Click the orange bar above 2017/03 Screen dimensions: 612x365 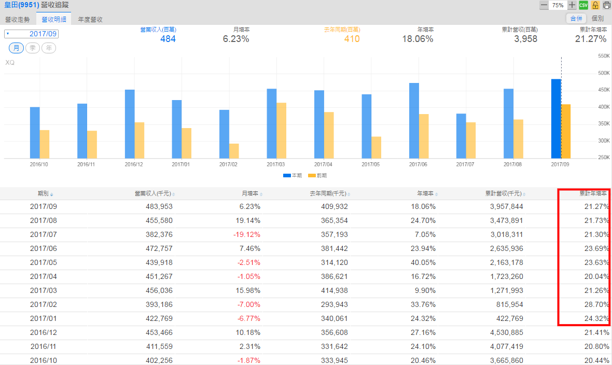(282, 131)
